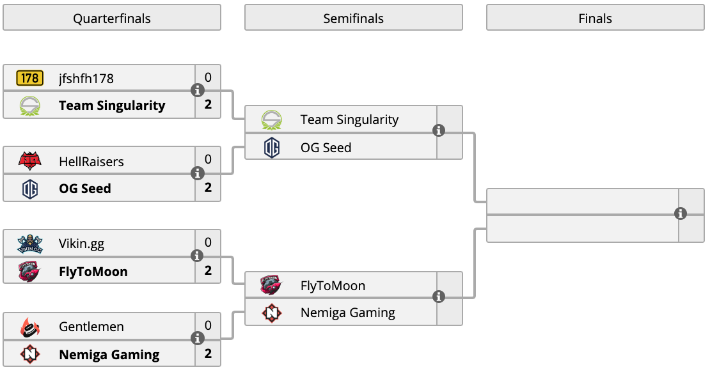Viewport: 710px width, 372px height.
Task: Show match info for Gentlemen vs Nemiga Gaming
Action: point(197,338)
